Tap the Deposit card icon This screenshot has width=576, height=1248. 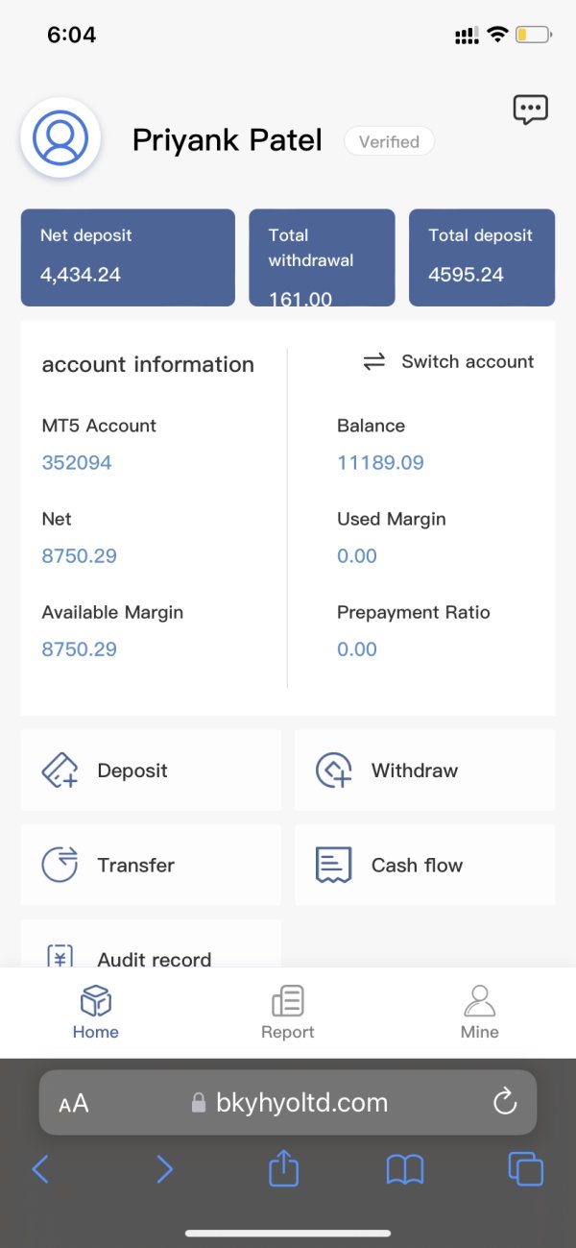click(60, 771)
